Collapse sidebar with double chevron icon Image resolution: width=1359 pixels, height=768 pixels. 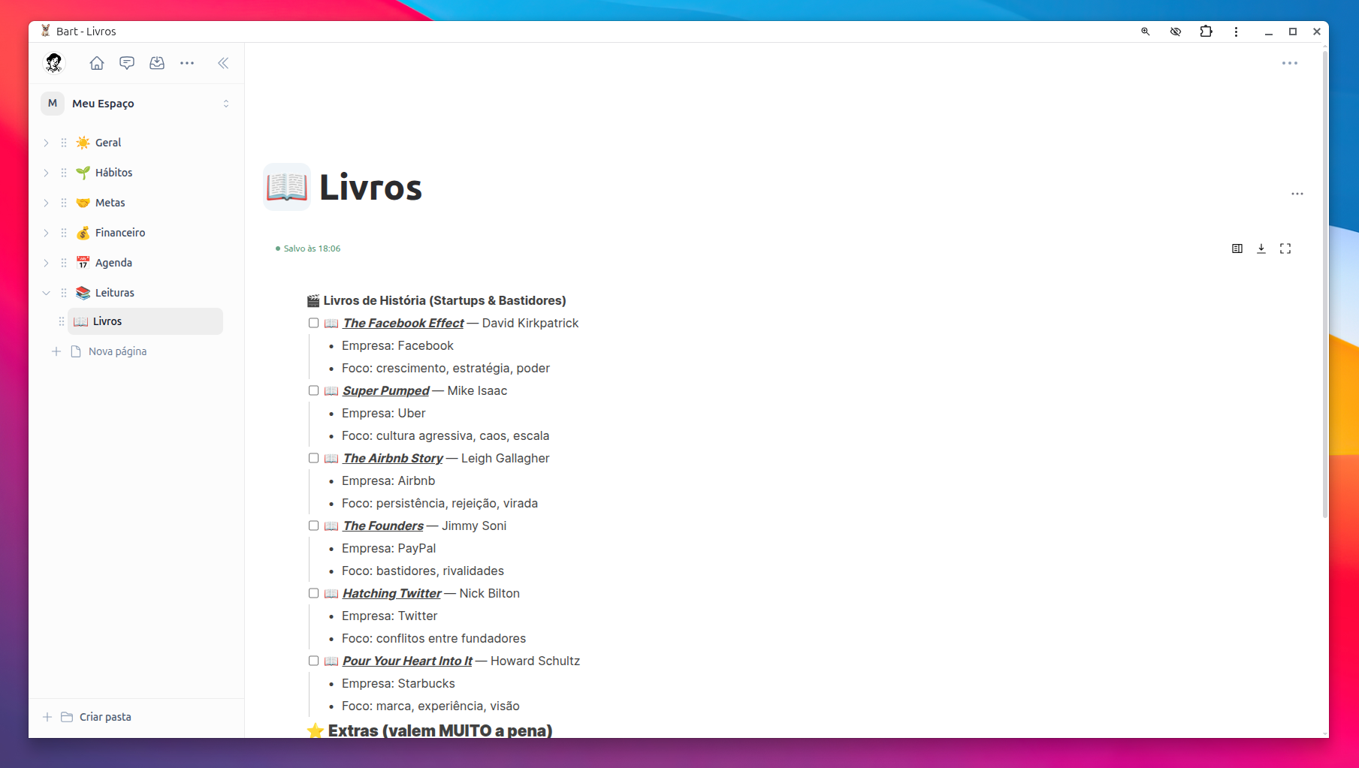pos(223,63)
